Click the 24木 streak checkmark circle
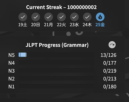The height and width of the screenshot is (102, 129). click(87, 17)
